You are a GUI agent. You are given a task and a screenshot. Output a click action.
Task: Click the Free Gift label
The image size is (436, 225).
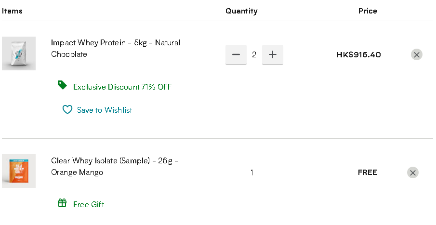point(89,204)
